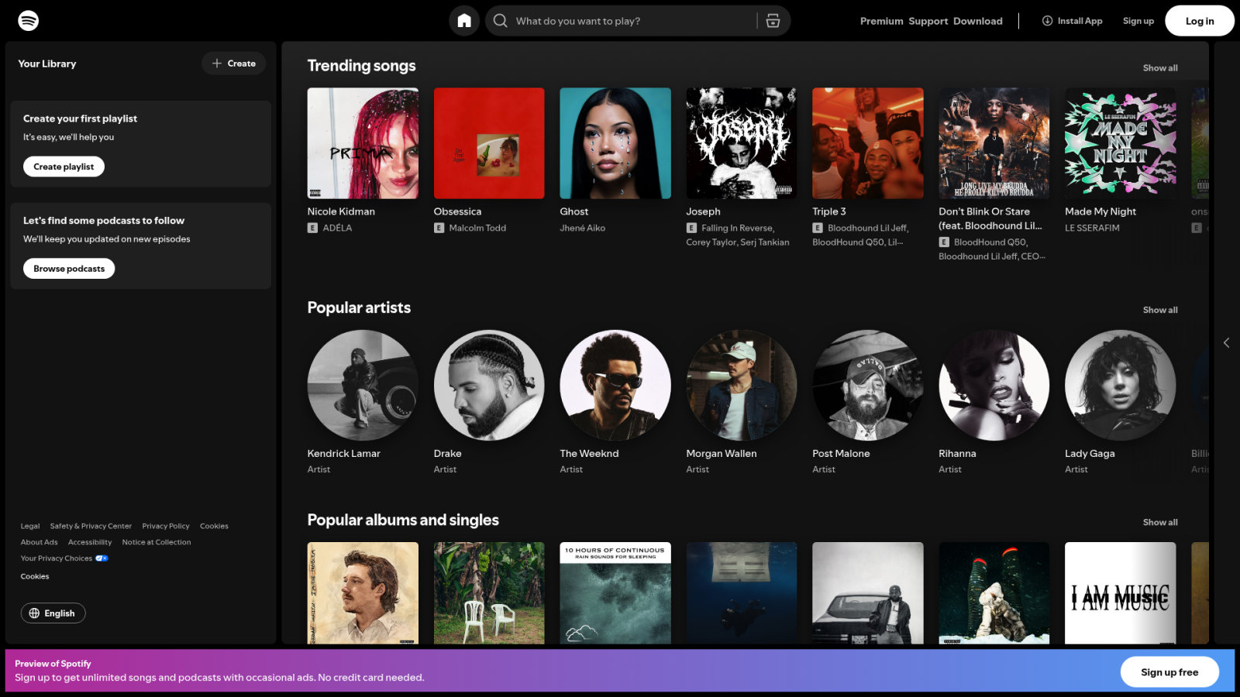Open the Browse icon in search bar
This screenshot has width=1240, height=697.
(x=773, y=21)
